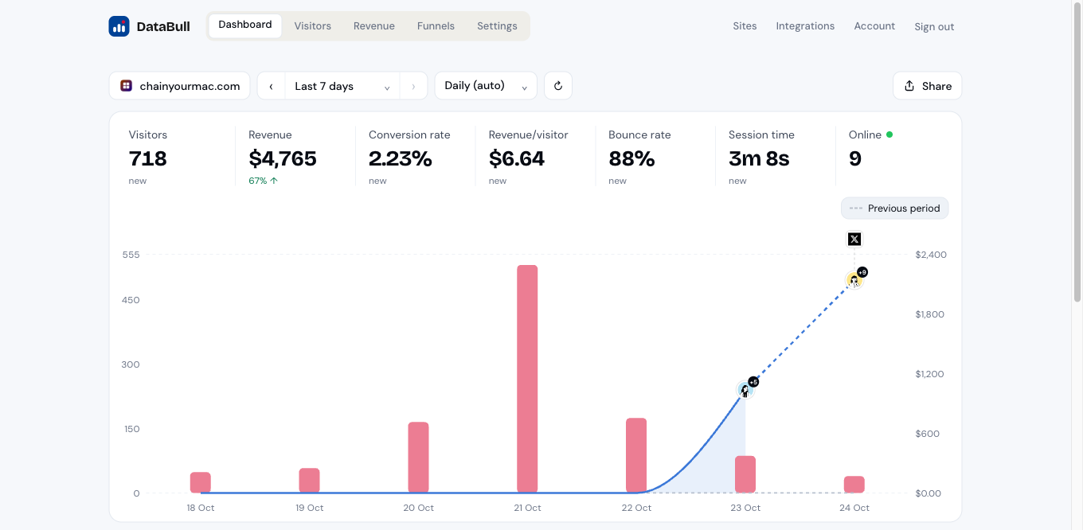Click Sign out

tap(934, 26)
